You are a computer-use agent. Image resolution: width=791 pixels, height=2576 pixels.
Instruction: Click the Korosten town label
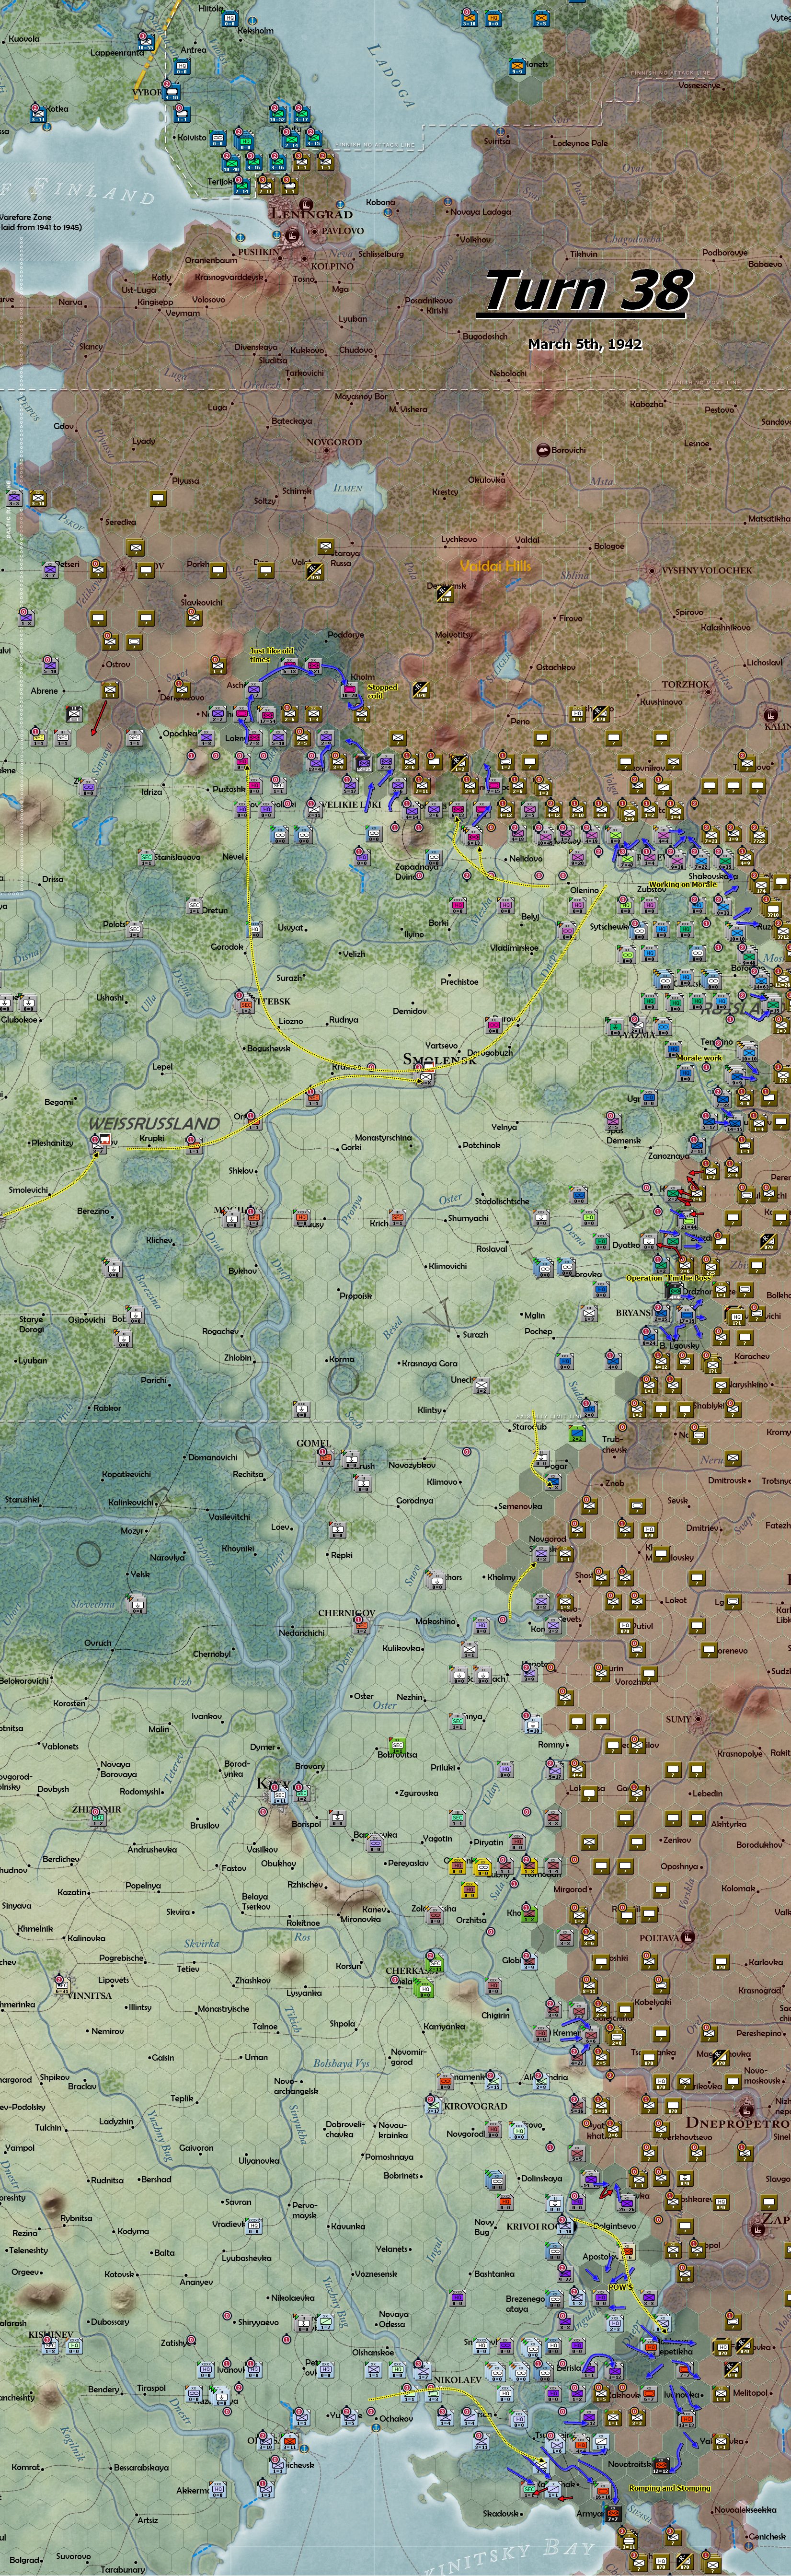[x=69, y=1703]
